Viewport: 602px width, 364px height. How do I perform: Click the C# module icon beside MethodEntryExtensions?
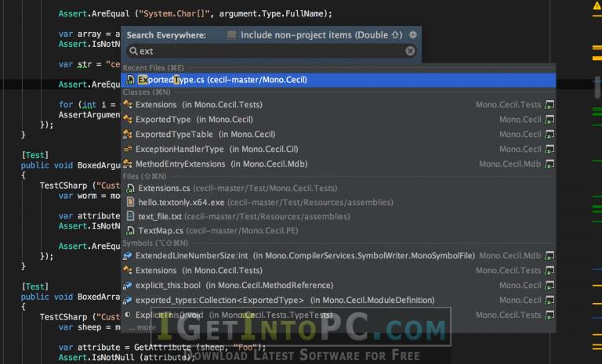(549, 164)
